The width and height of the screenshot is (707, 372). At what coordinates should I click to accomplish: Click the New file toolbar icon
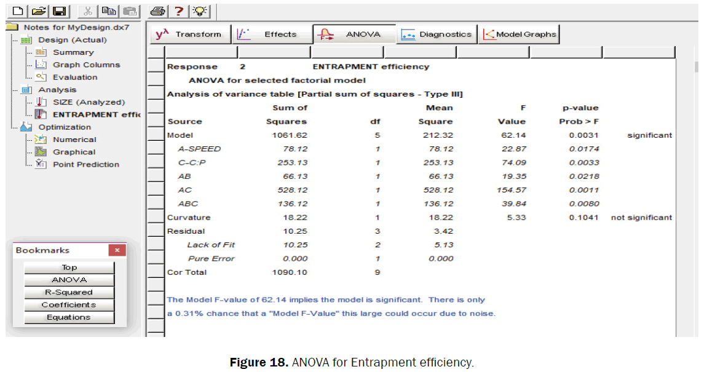pos(18,11)
